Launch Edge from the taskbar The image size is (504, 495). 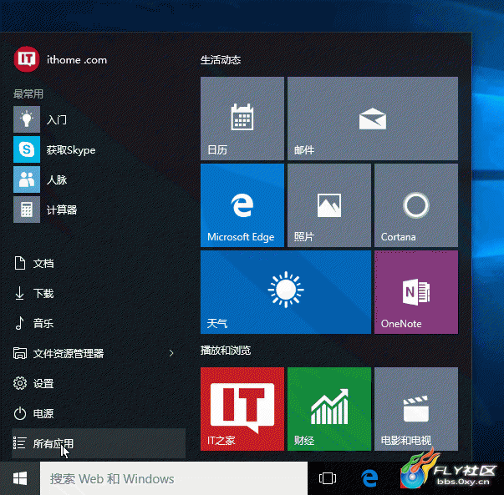(x=369, y=478)
